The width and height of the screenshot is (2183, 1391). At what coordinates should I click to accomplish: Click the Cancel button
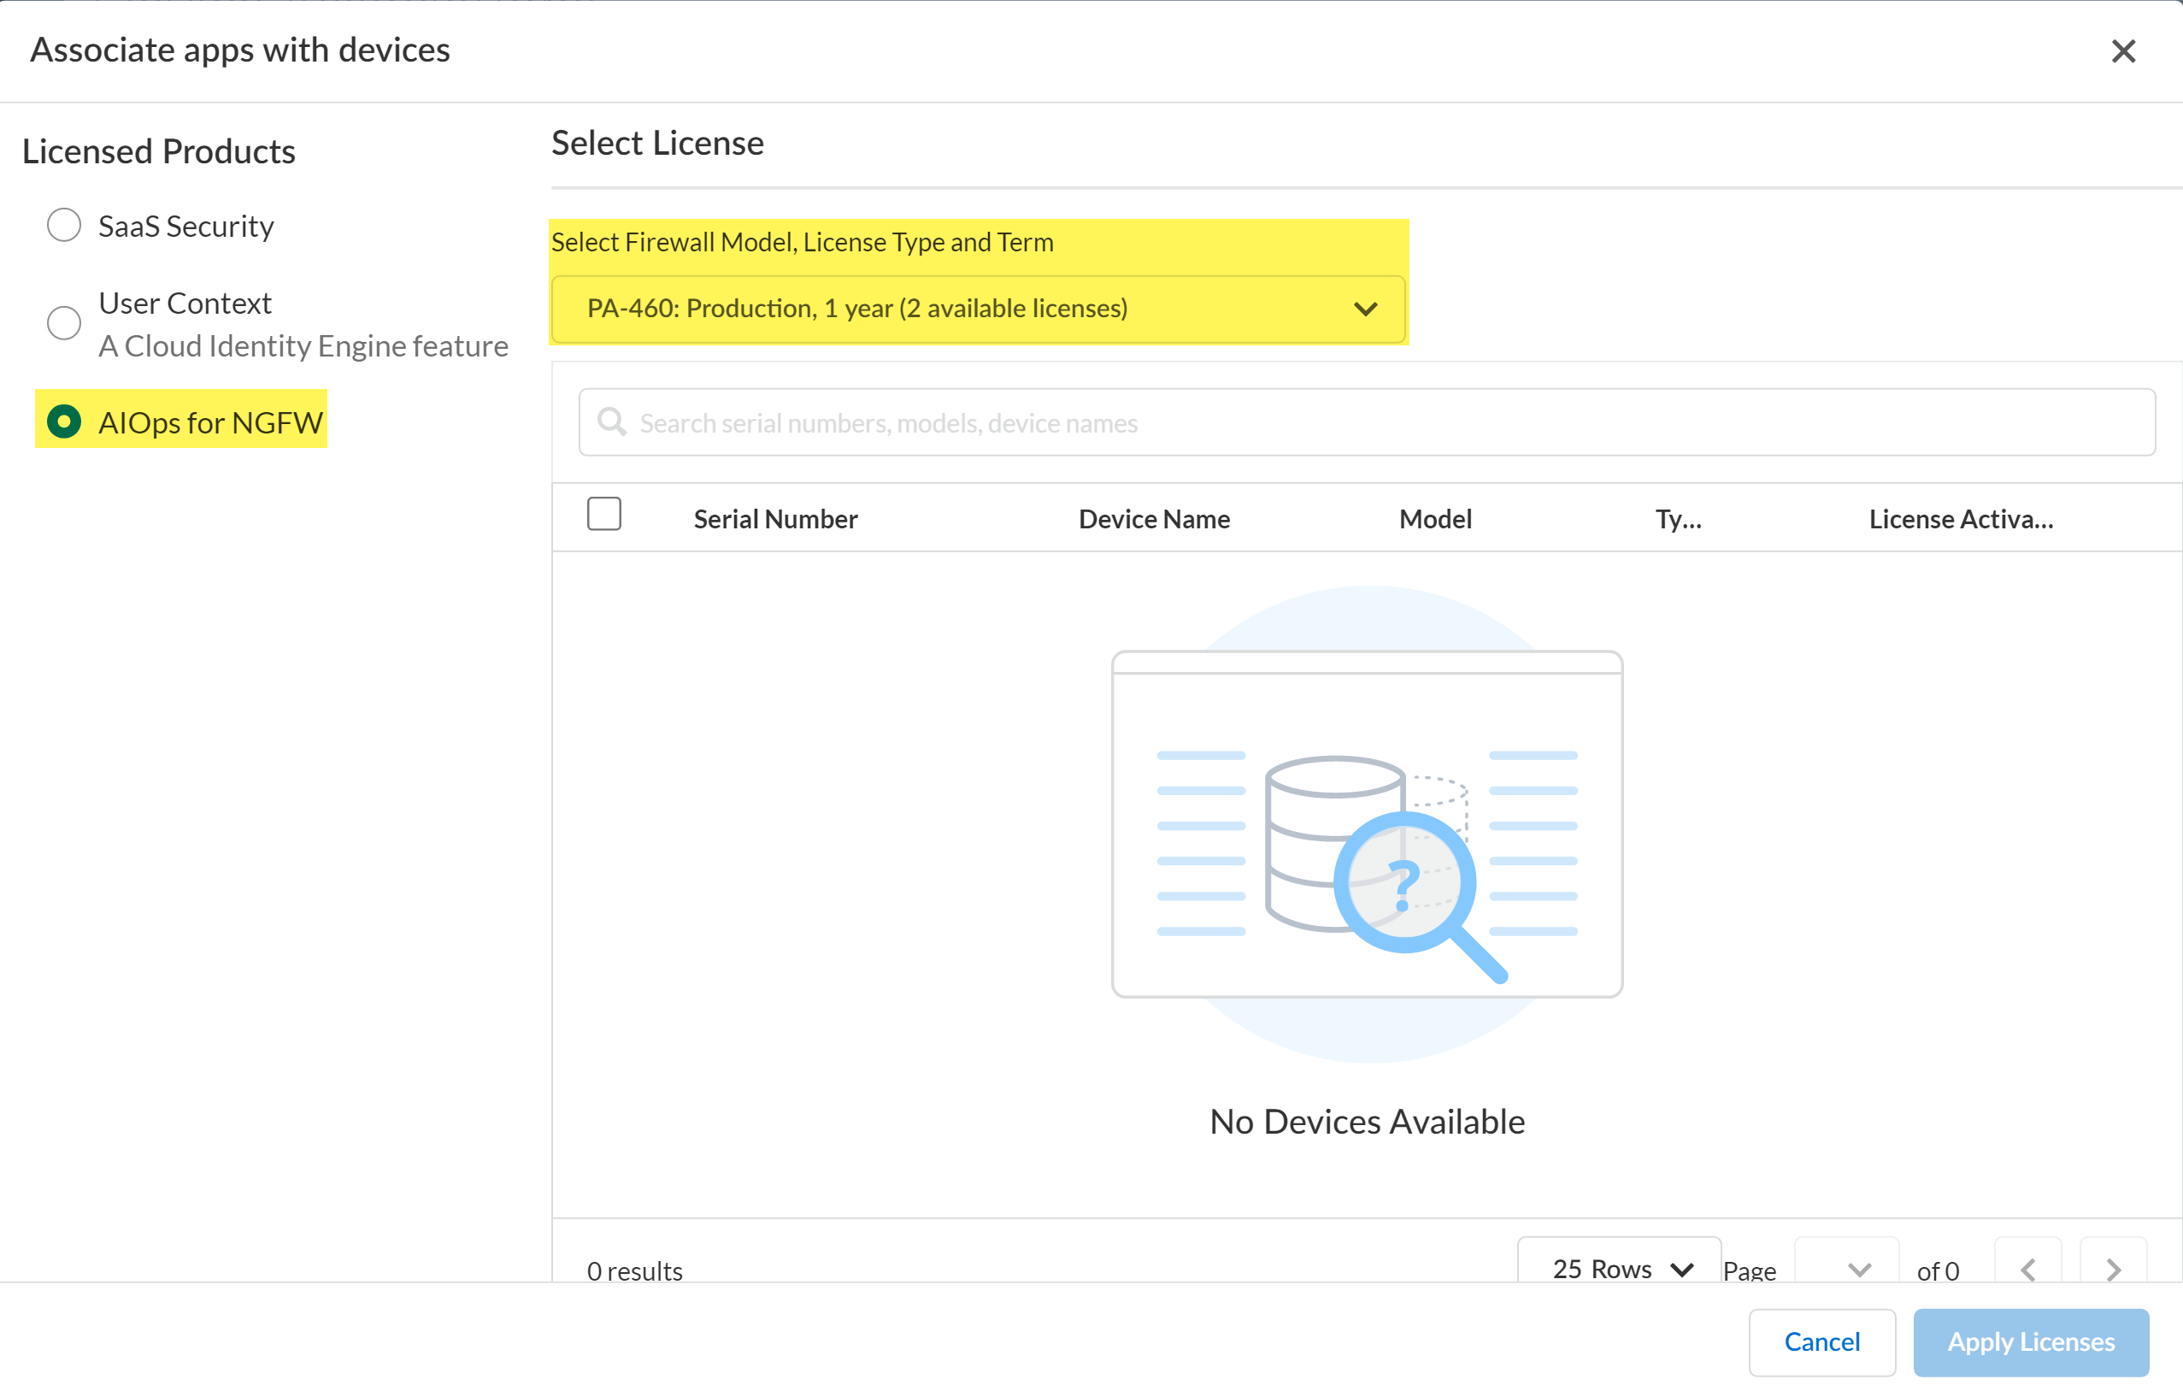point(1821,1341)
